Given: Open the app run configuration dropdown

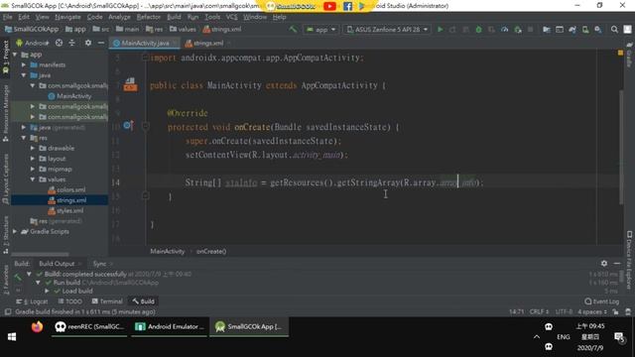Looking at the screenshot, I should tap(320, 30).
